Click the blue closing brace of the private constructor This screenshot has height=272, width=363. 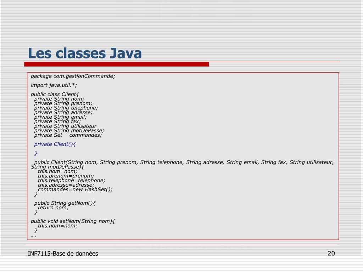(36, 153)
